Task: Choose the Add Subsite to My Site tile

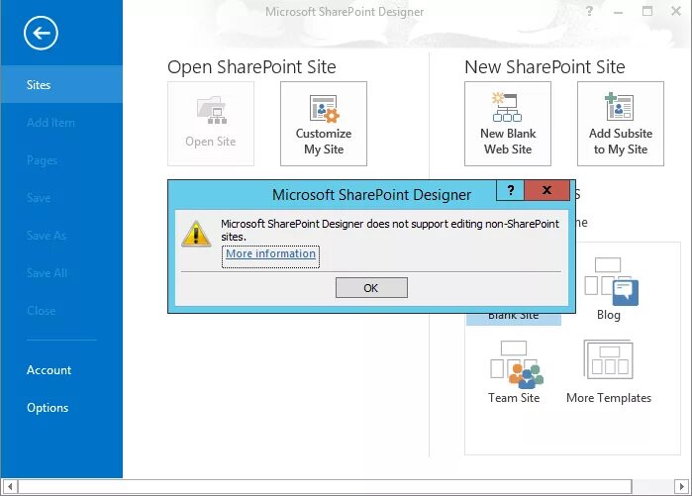Action: 621,124
